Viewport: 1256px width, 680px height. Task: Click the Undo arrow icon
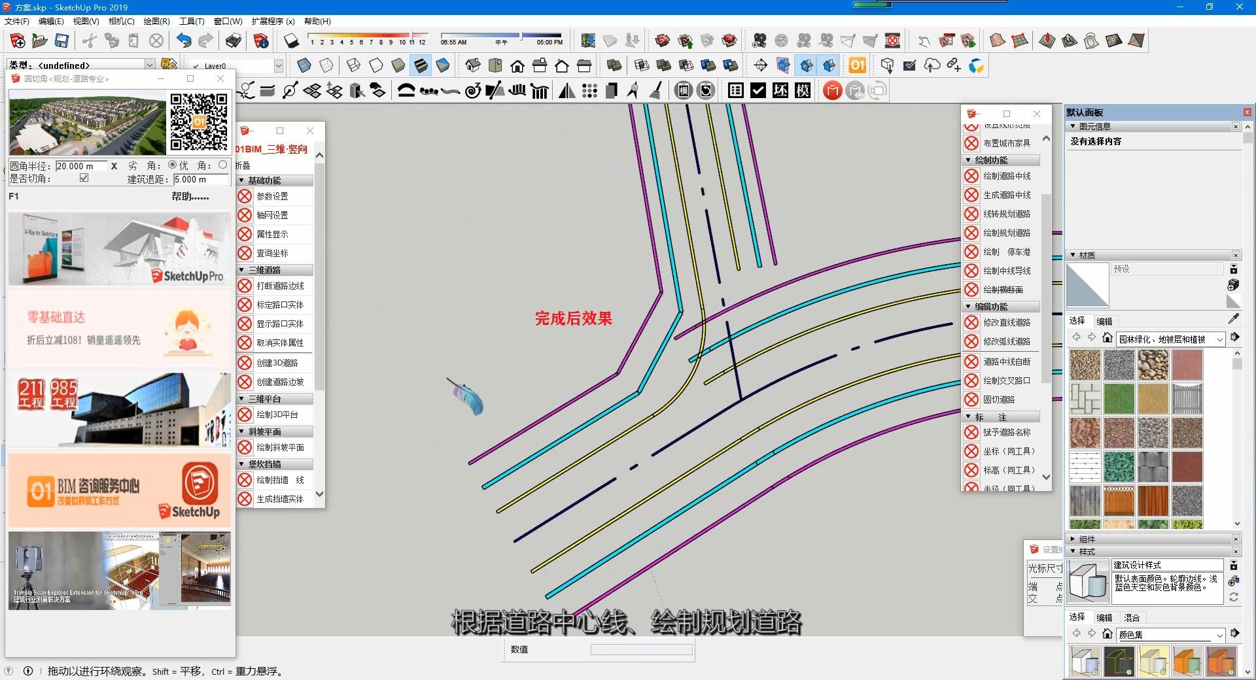[184, 41]
